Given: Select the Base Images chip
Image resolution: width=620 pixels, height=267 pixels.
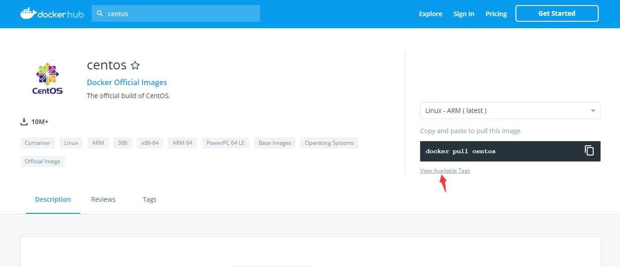Looking at the screenshot, I should click(x=275, y=143).
